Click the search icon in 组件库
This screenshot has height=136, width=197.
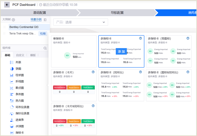[x=45, y=48]
